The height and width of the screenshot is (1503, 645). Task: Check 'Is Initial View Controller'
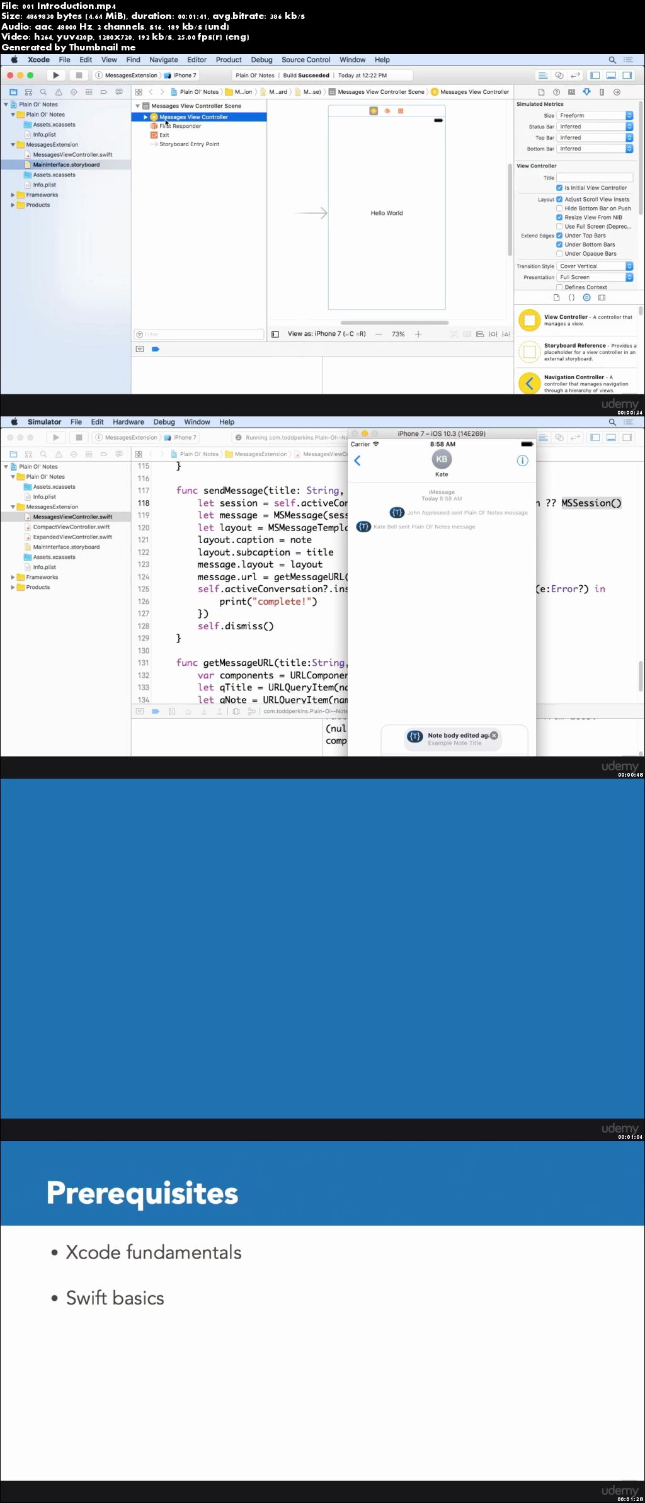pyautogui.click(x=559, y=188)
